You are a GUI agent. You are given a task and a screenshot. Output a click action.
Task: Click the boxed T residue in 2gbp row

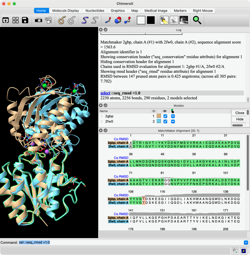point(143,199)
